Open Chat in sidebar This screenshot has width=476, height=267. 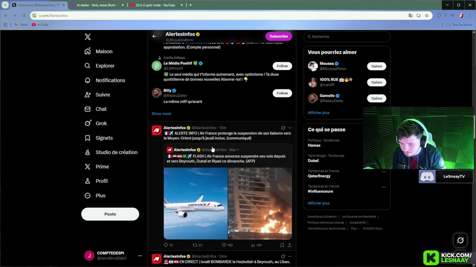[96, 109]
